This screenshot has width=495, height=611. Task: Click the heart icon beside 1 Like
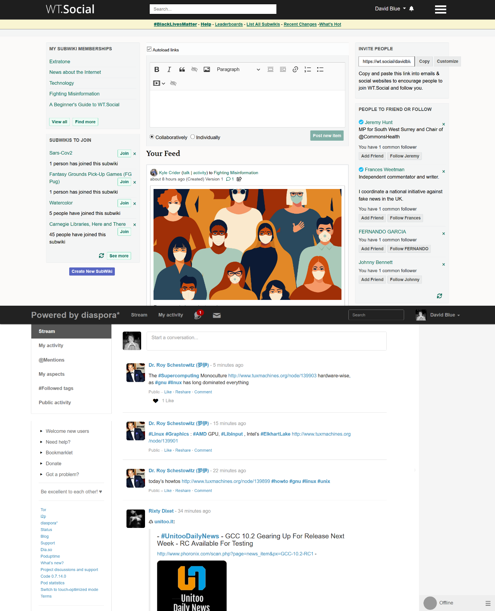point(155,401)
